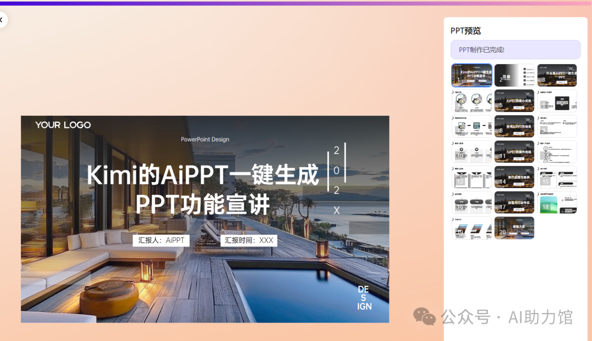The height and width of the screenshot is (341, 592).
Task: Select slide 7 thumbnail with arrow flow
Action: click(471, 126)
